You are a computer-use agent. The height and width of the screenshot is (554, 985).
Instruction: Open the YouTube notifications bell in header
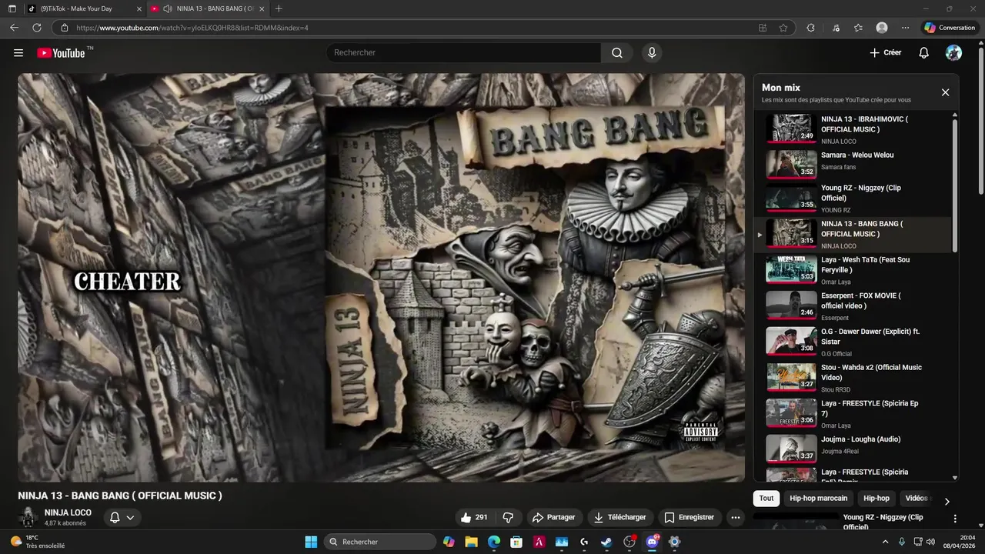point(924,52)
